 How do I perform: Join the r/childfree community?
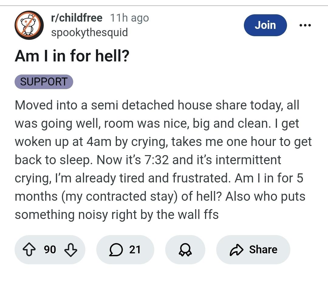point(265,25)
